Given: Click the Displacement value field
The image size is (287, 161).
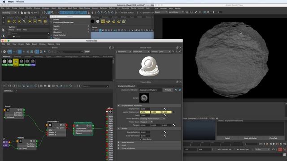Looking at the screenshot, I should coord(145,109).
